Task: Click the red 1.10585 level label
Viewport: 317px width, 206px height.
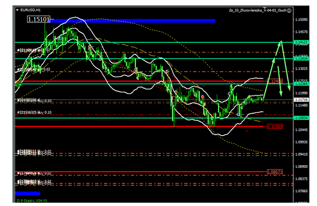Action: 275,127
